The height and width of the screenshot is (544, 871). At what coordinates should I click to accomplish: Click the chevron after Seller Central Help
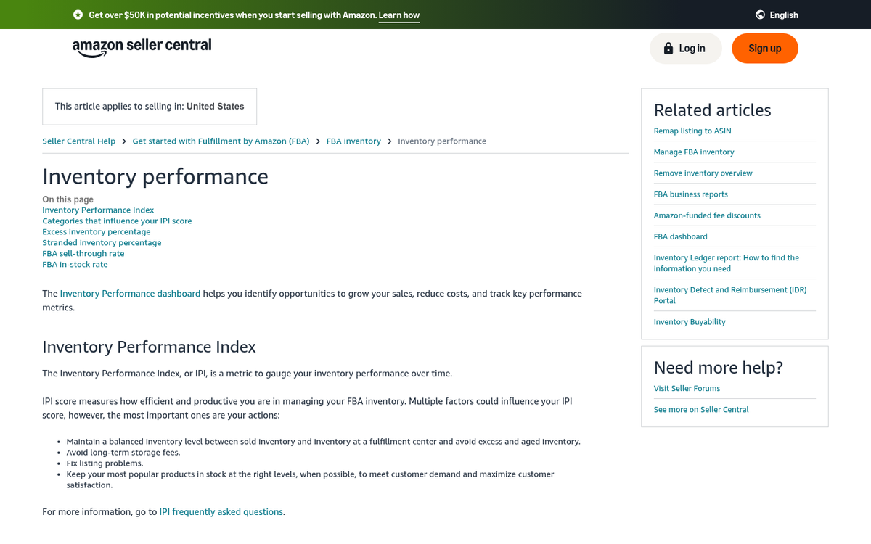(x=123, y=141)
